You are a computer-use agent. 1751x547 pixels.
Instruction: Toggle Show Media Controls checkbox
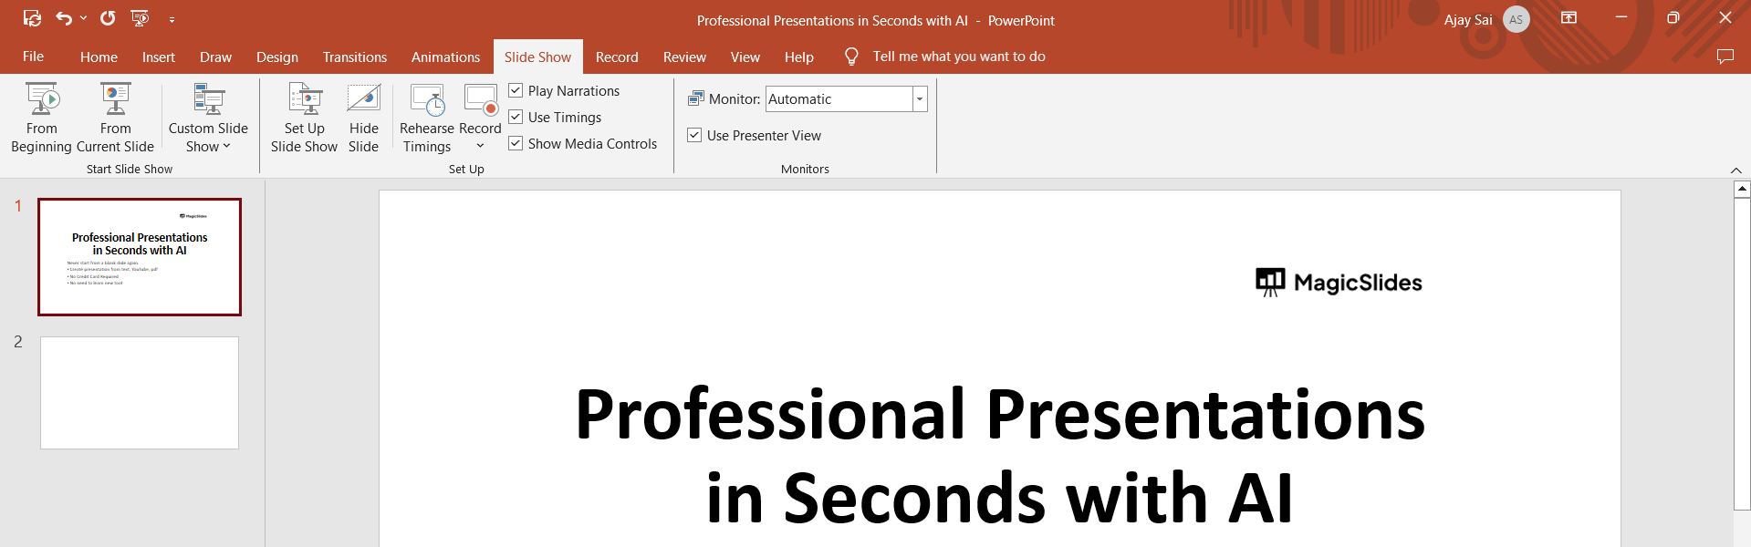point(516,143)
